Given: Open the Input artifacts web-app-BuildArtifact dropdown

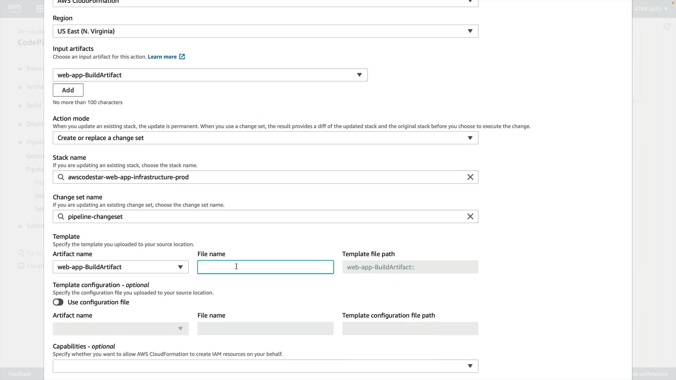Looking at the screenshot, I should pyautogui.click(x=210, y=75).
